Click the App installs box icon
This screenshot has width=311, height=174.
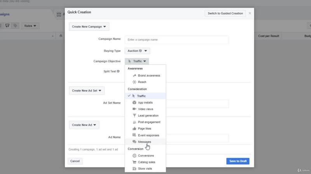tap(134, 102)
